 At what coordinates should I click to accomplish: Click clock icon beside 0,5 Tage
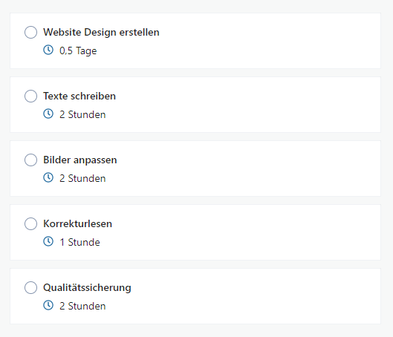point(48,50)
